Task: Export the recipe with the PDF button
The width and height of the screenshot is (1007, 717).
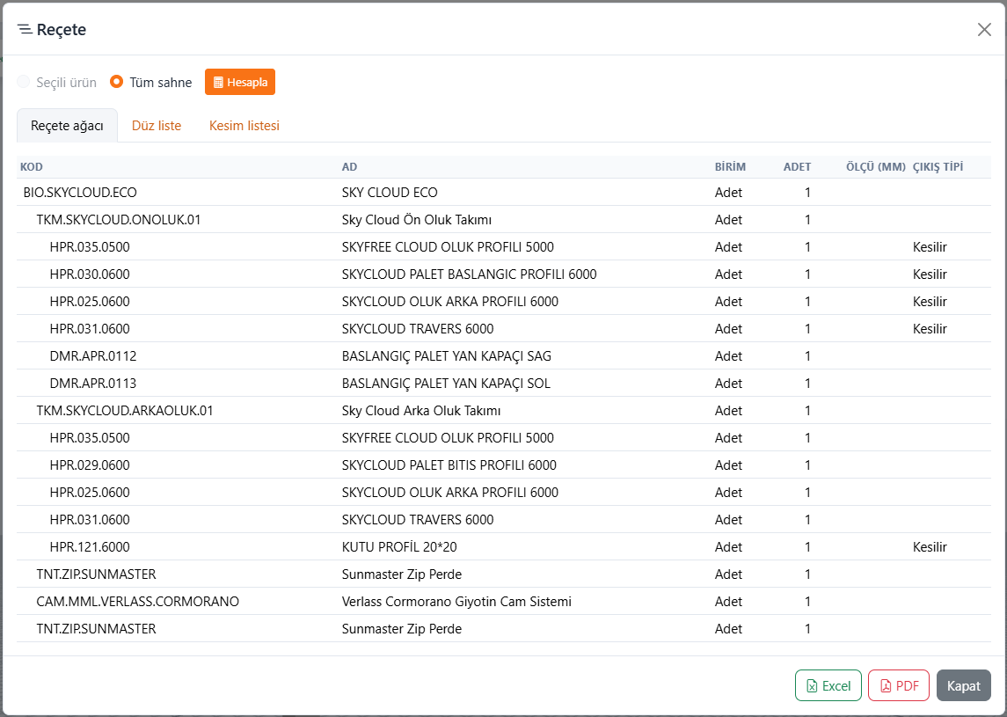Action: [899, 685]
